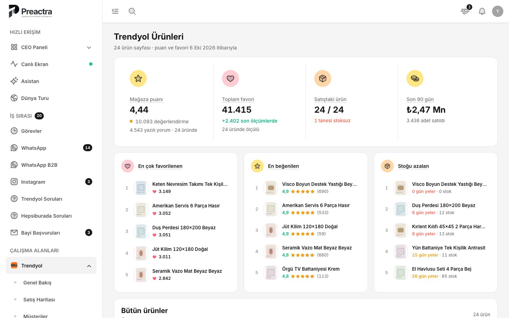
Task: Click the Görevler clock icon
Action: 14,131
